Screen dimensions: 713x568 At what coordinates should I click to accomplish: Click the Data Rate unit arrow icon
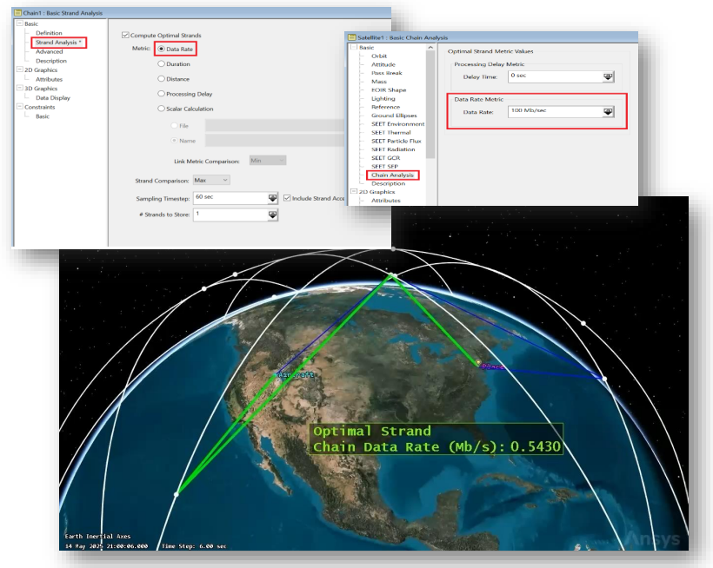tap(608, 111)
